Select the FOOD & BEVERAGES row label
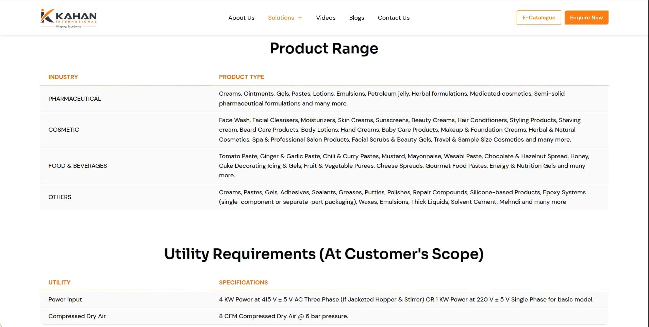This screenshot has height=327, width=649. [78, 166]
